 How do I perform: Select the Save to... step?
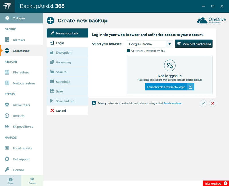click(x=67, y=72)
